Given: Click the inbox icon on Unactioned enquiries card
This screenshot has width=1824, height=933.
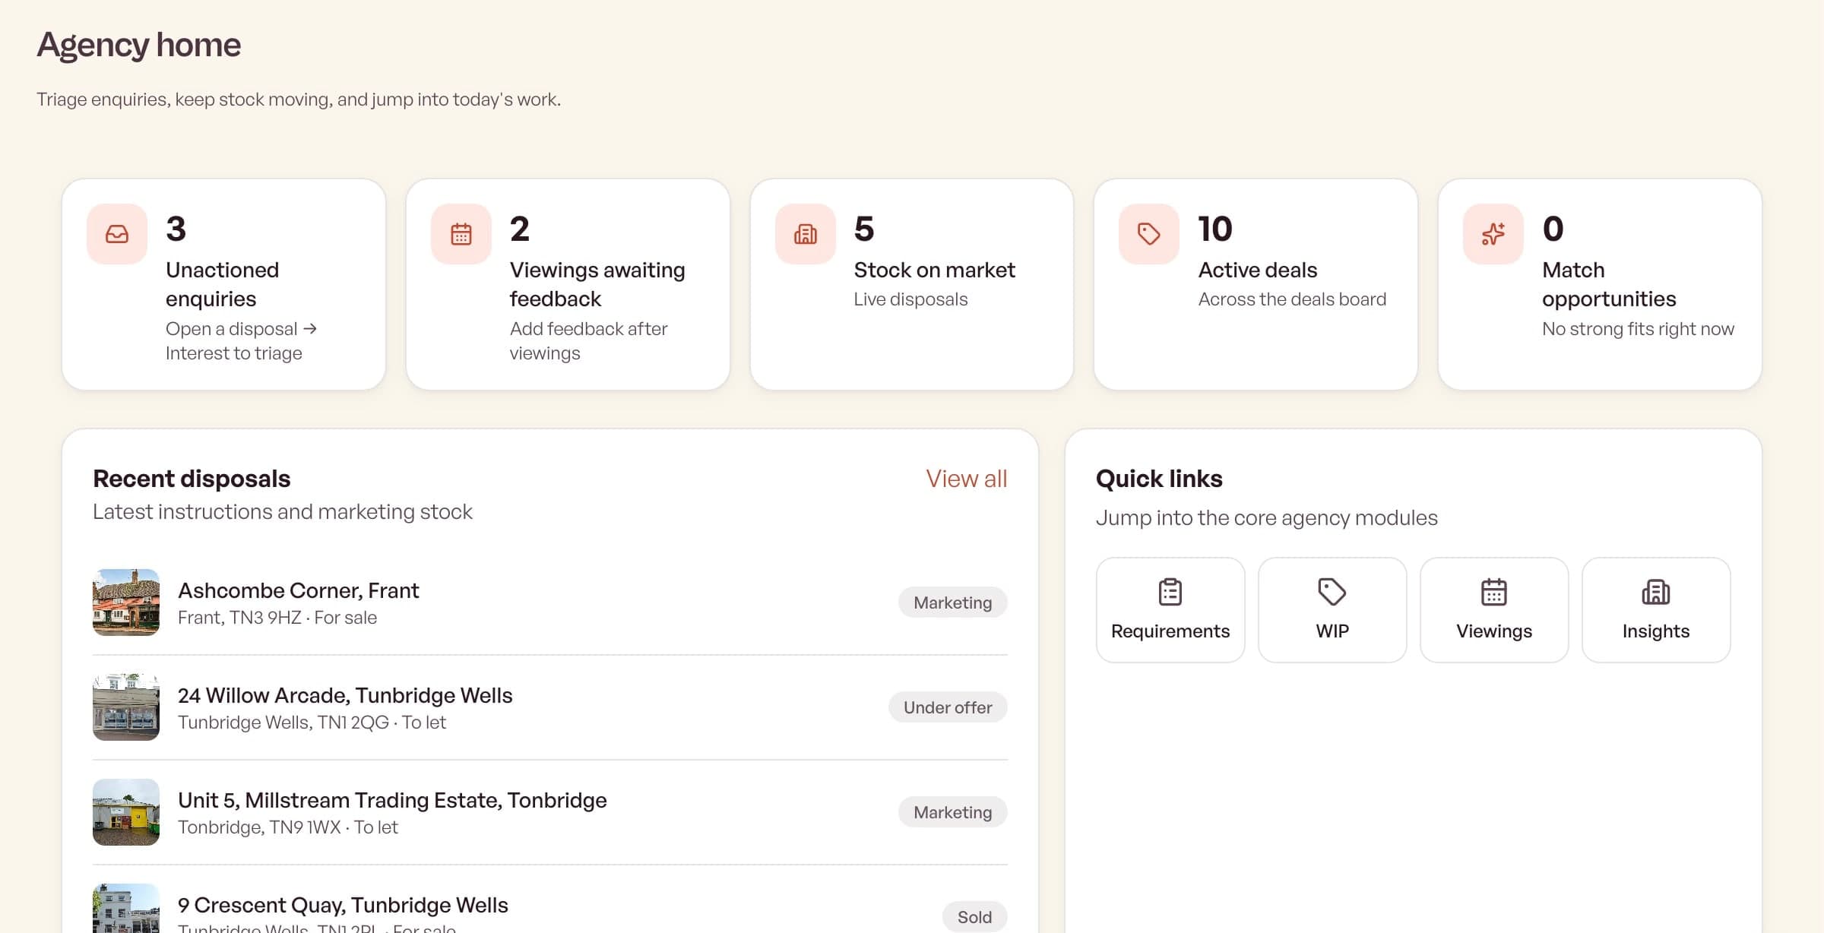Looking at the screenshot, I should pos(117,234).
